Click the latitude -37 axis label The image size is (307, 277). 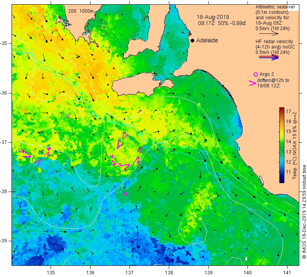click(4, 142)
